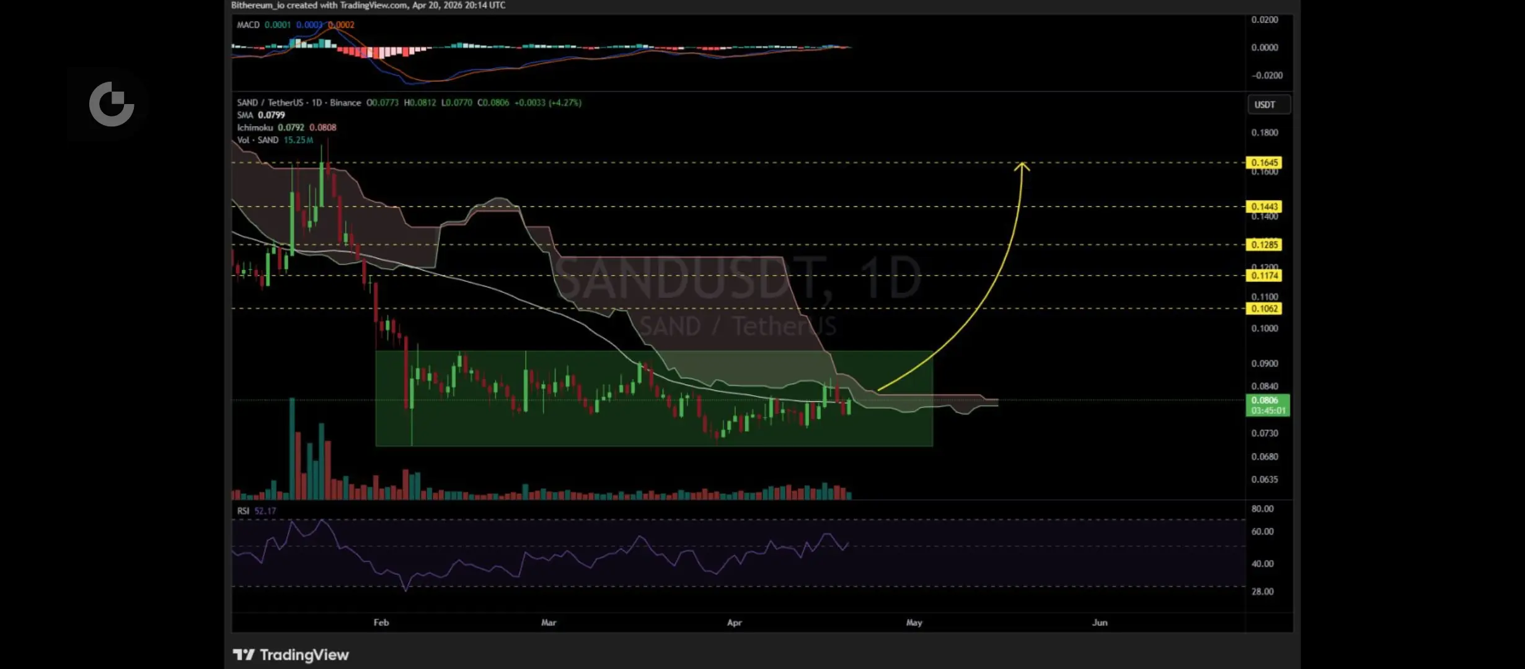Image resolution: width=1525 pixels, height=669 pixels.
Task: Click the 0.1645 yellow price label
Action: pos(1263,163)
